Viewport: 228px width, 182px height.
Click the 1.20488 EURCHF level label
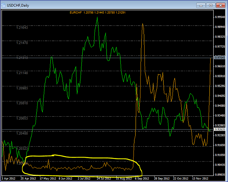click(x=22, y=133)
